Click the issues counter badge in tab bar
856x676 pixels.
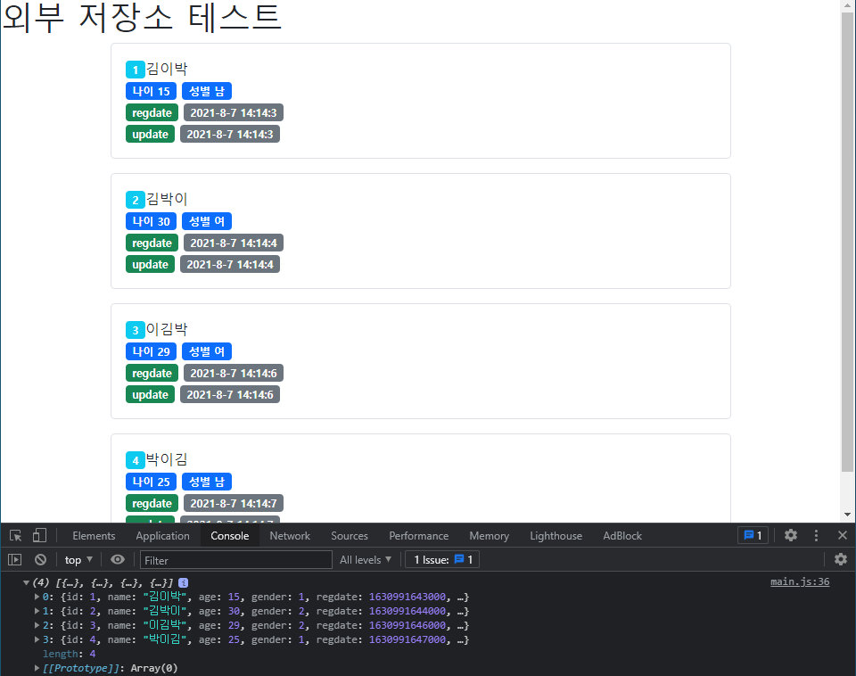point(753,535)
